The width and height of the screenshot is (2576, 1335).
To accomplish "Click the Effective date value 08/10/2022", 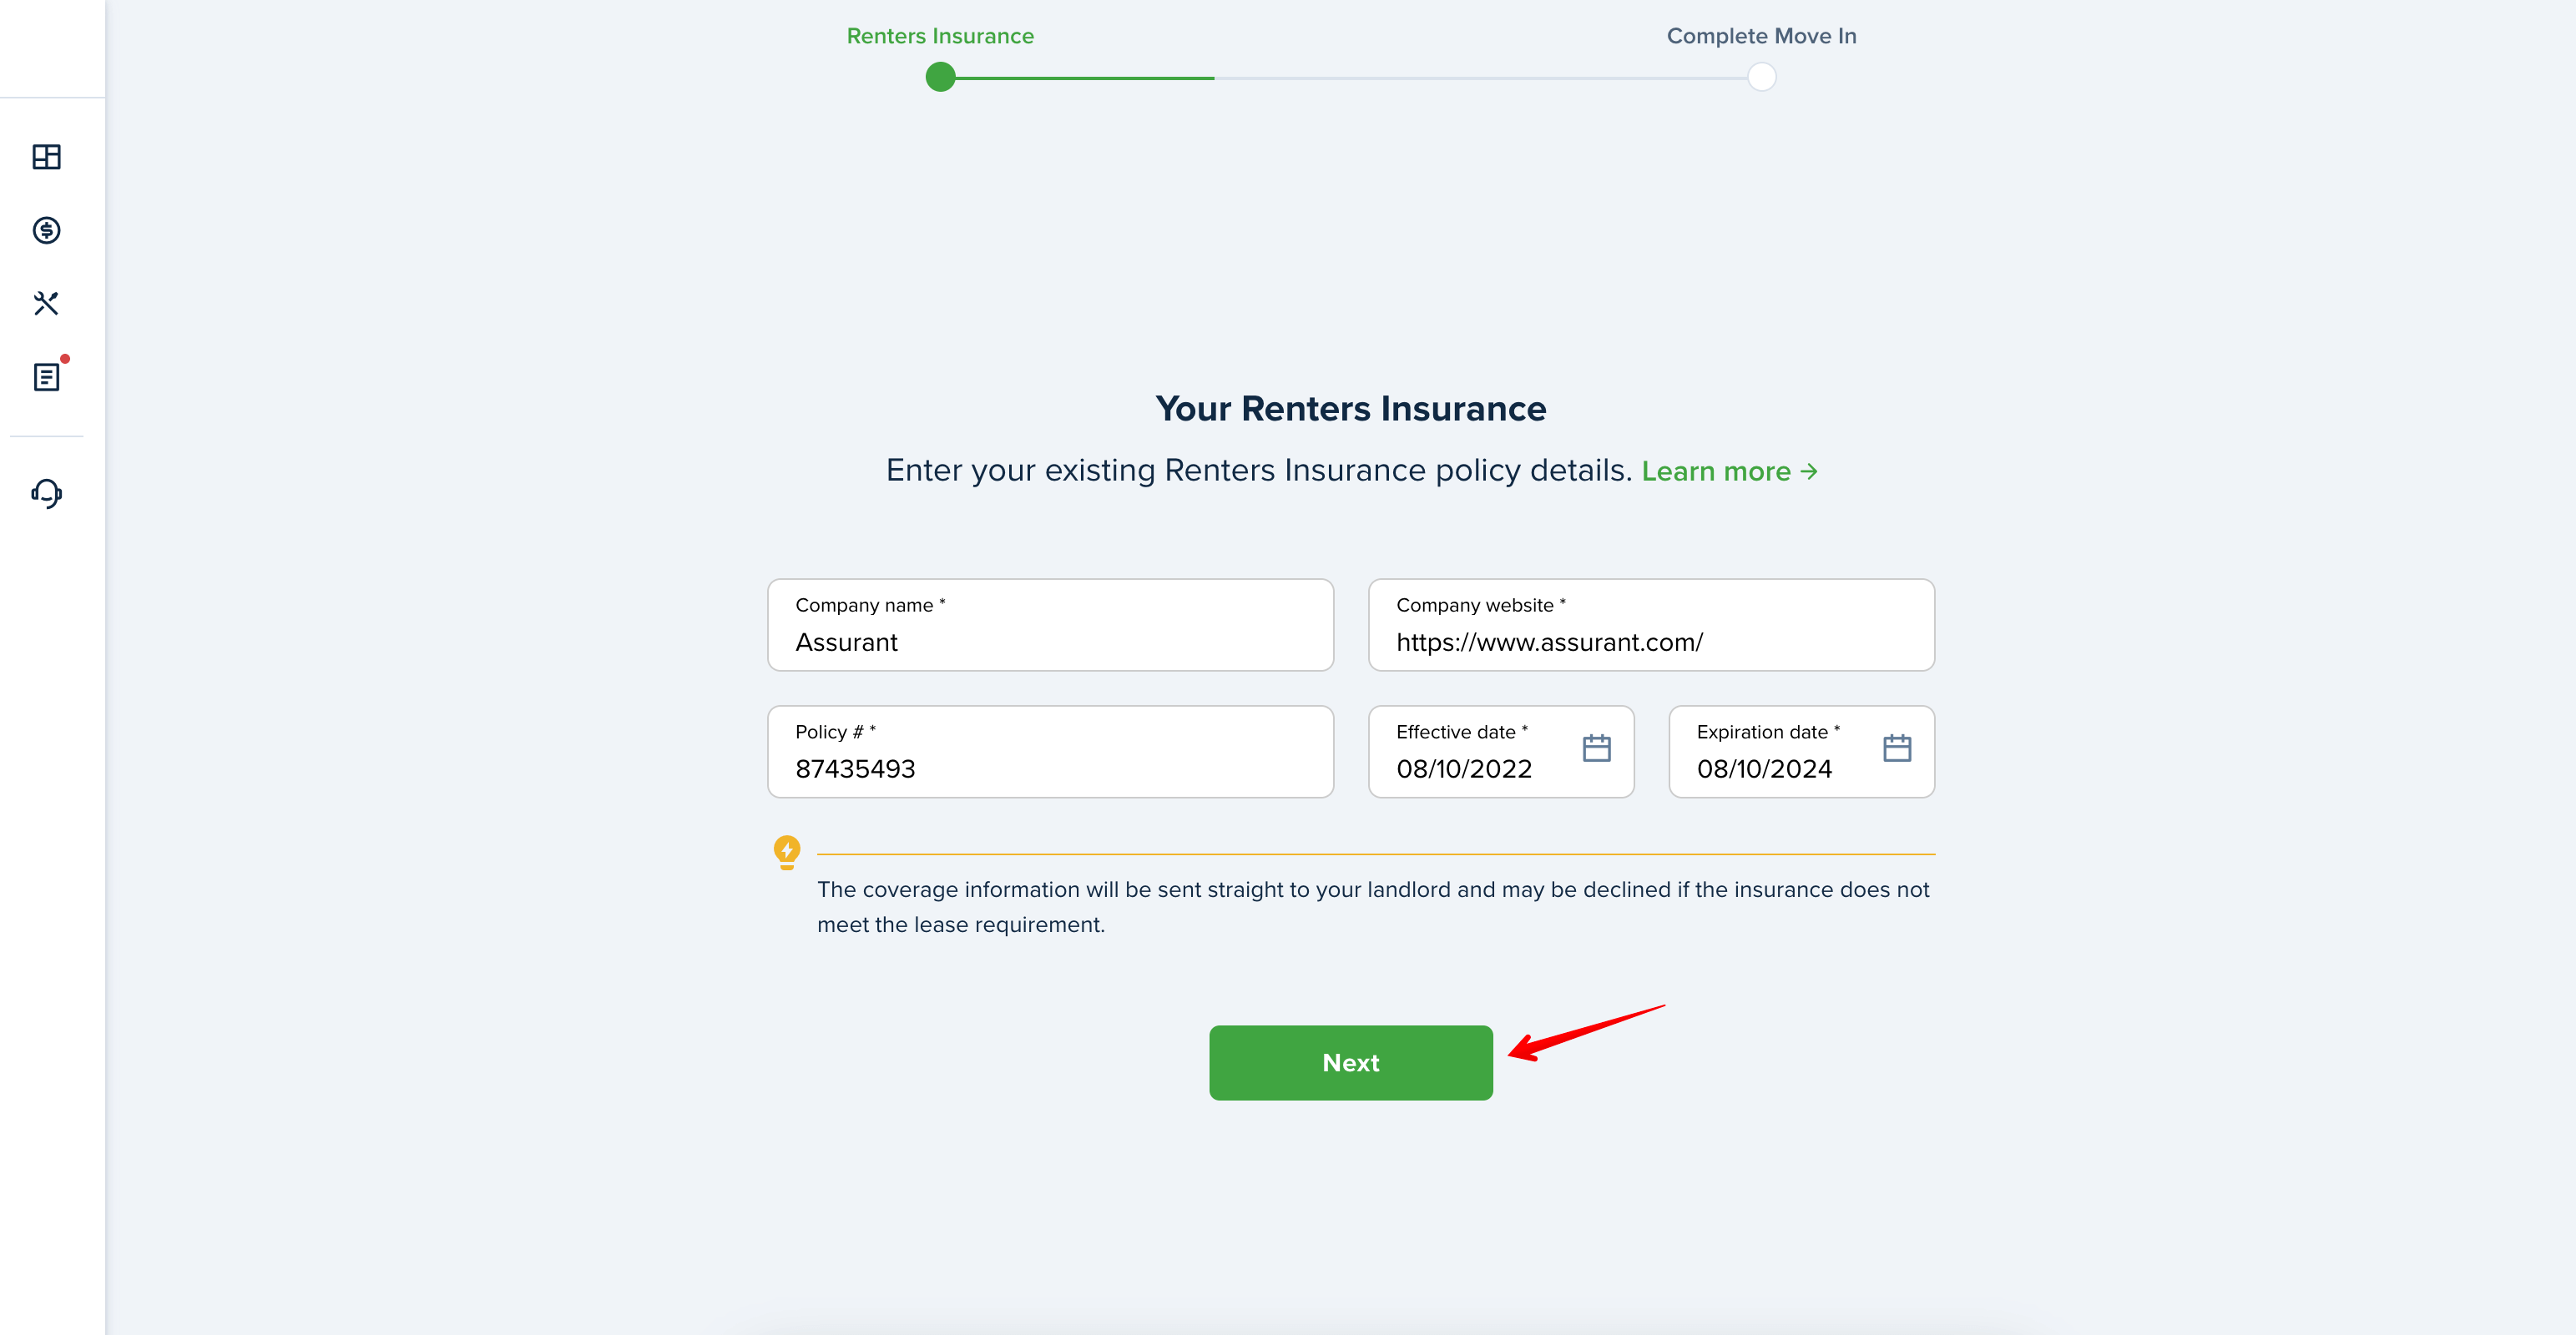I will 1464,769.
